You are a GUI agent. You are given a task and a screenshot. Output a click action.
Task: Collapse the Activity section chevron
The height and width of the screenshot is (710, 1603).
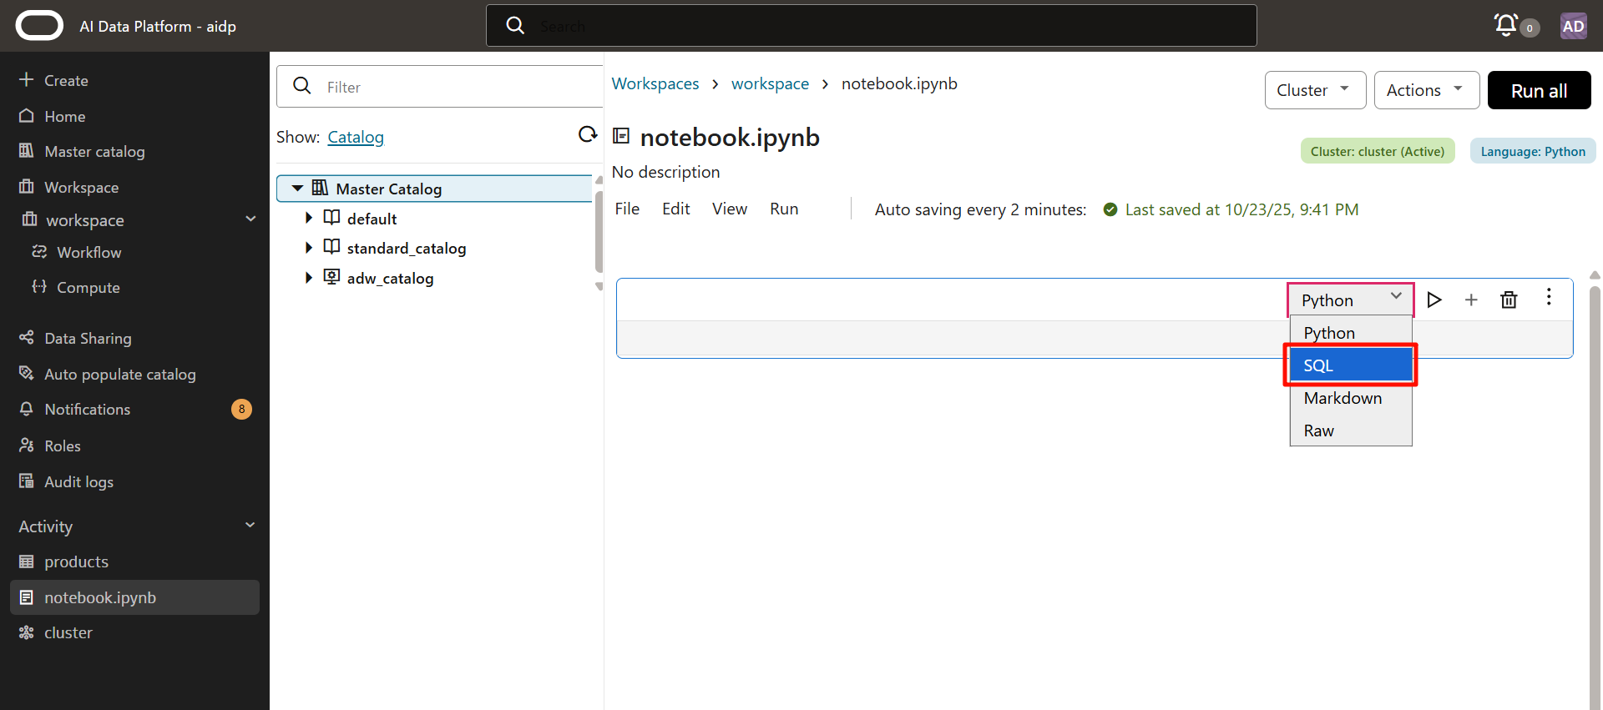[250, 525]
